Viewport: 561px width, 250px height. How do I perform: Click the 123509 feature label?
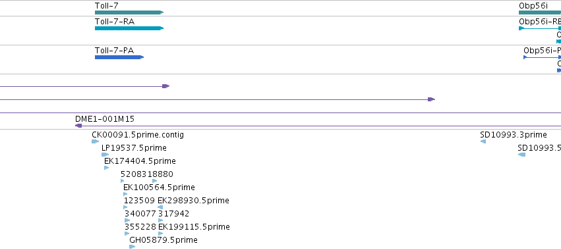pos(139,201)
